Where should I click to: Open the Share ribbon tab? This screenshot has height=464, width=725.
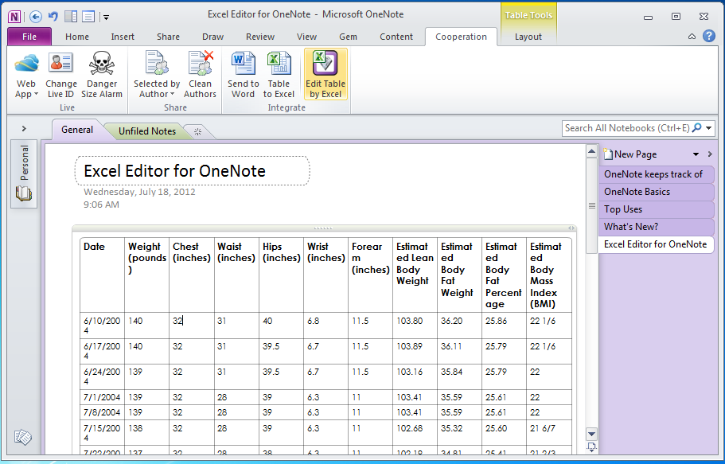click(x=168, y=37)
